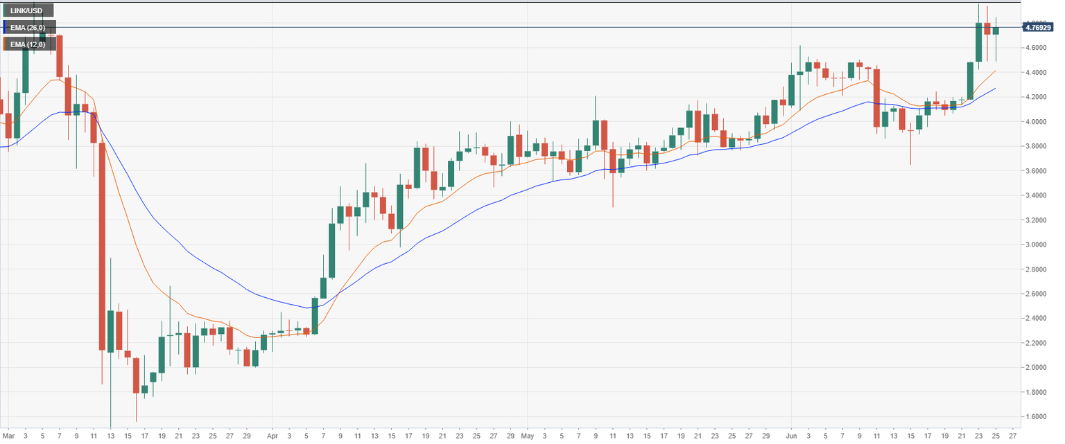Click the 4.76929 price tag on right axis
The image size is (1065, 444).
[1039, 28]
